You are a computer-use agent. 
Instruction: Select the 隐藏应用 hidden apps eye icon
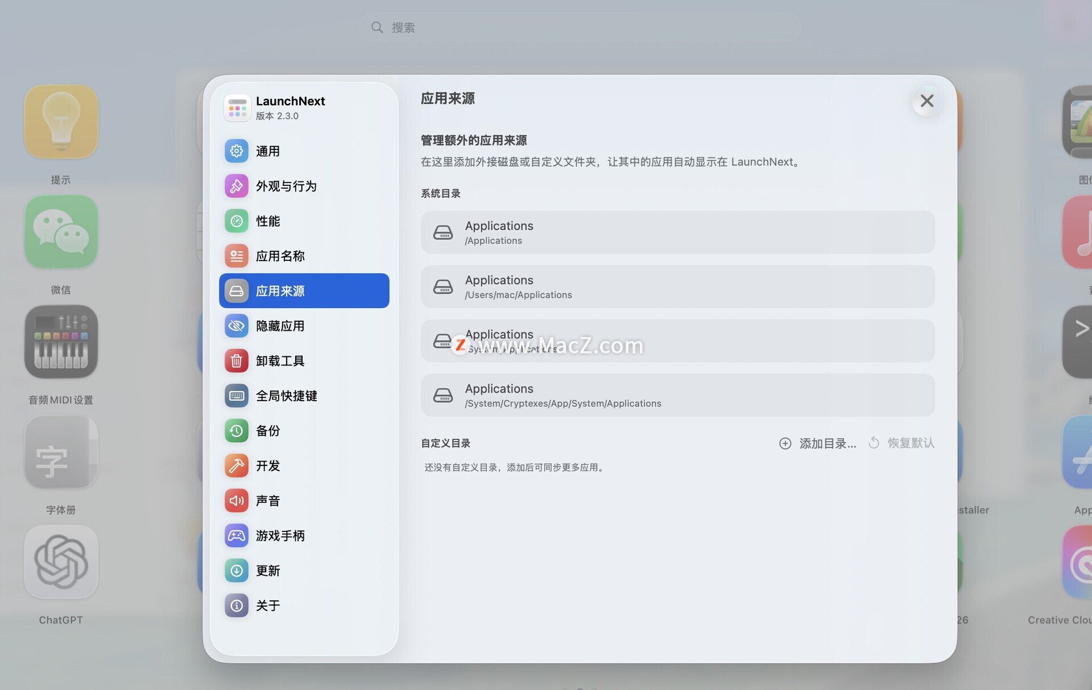click(237, 326)
